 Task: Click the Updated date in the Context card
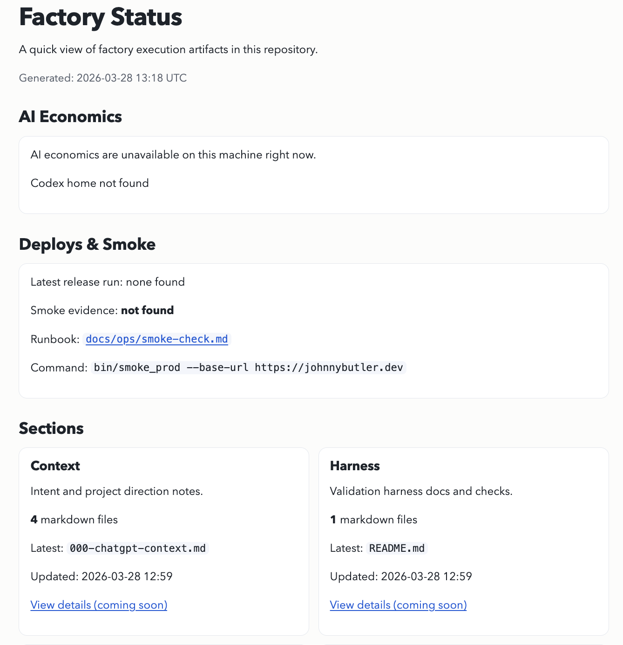coord(102,576)
